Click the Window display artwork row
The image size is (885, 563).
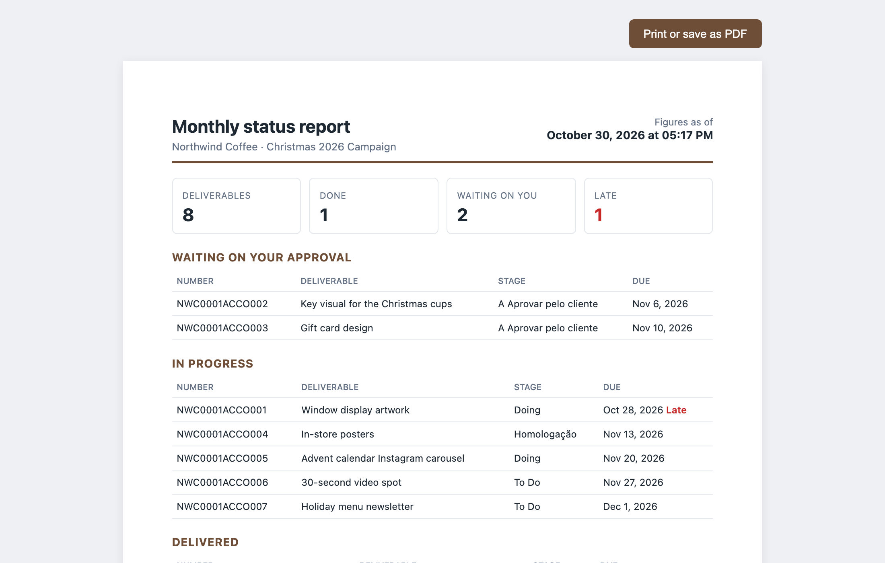(442, 410)
